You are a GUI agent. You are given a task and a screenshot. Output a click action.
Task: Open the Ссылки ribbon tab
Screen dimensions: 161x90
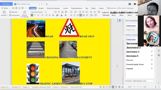[65, 8]
